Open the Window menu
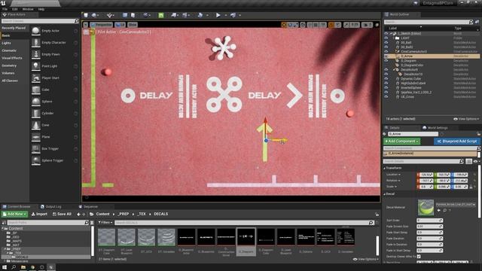Image resolution: width=482 pixels, height=271 pixels. click(28, 9)
